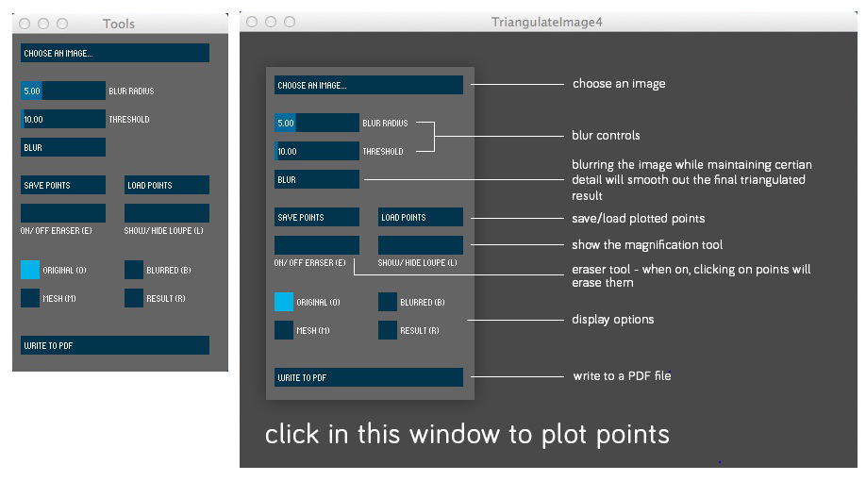Adjust Blur Radius slider in Tools window
The image size is (866, 481).
pyautogui.click(x=63, y=91)
